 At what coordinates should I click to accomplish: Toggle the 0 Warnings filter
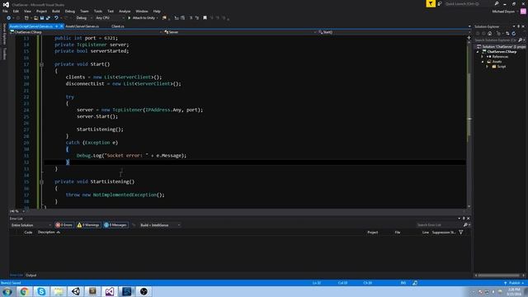pyautogui.click(x=88, y=225)
